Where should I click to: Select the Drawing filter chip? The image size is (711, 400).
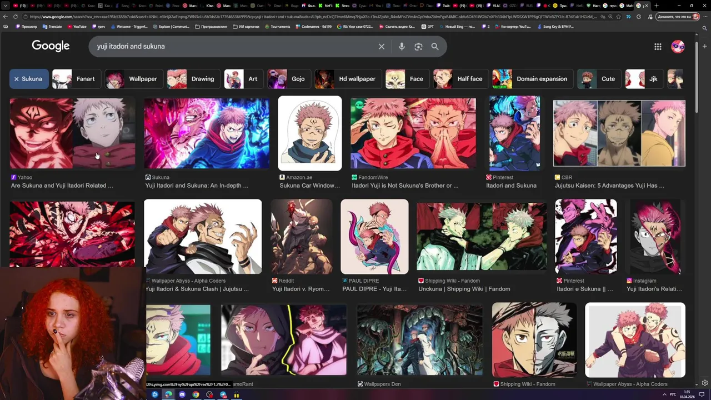pos(193,79)
